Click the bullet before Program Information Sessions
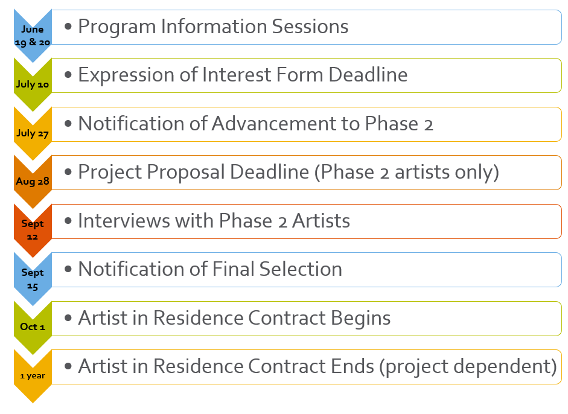 (x=68, y=27)
